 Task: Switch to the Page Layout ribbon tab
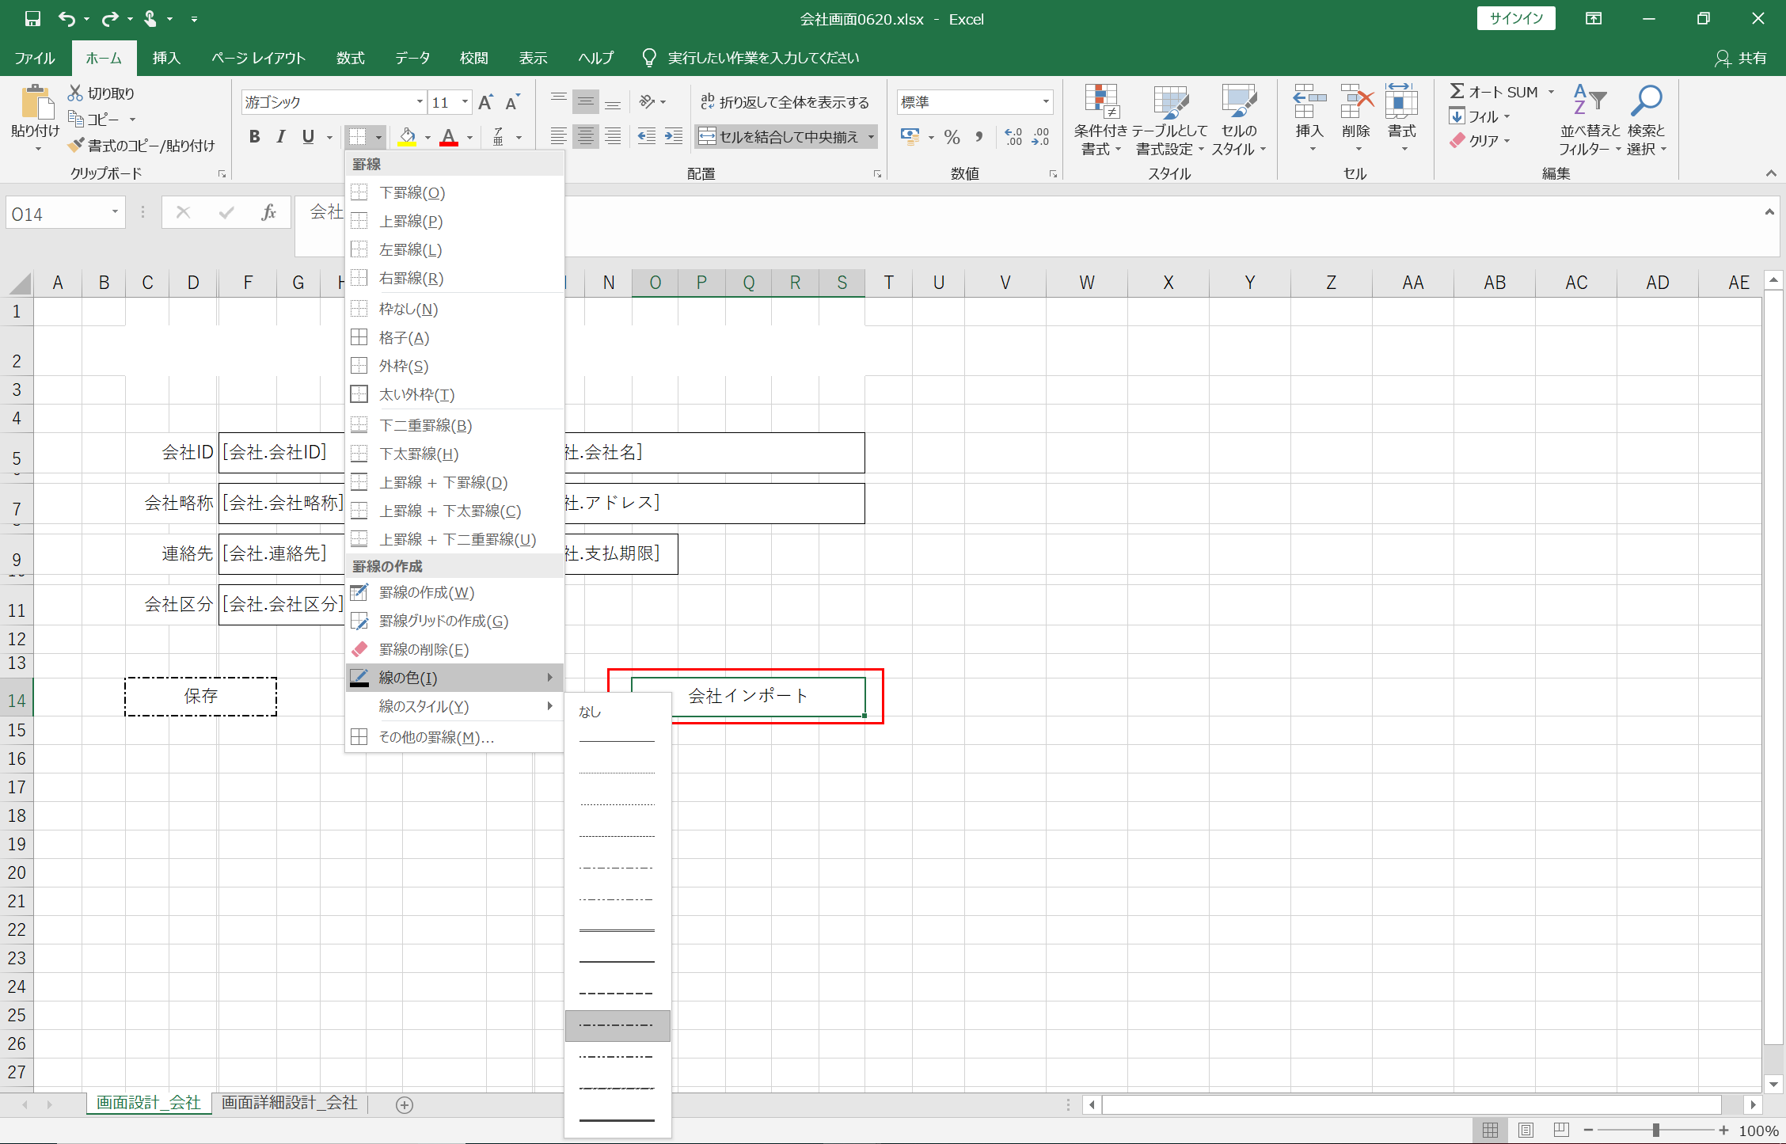tap(258, 58)
